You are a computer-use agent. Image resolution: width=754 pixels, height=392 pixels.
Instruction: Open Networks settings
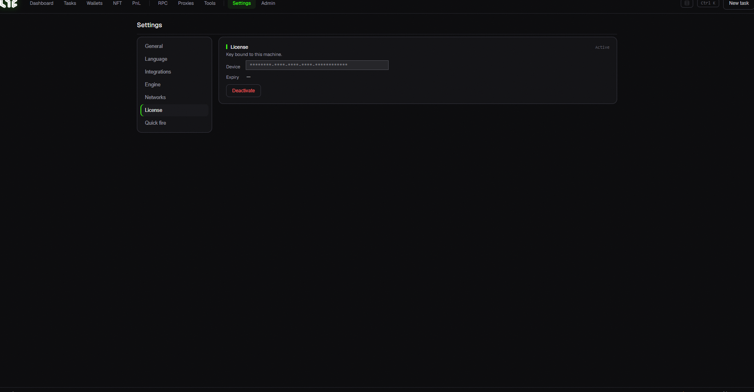[x=174, y=98]
